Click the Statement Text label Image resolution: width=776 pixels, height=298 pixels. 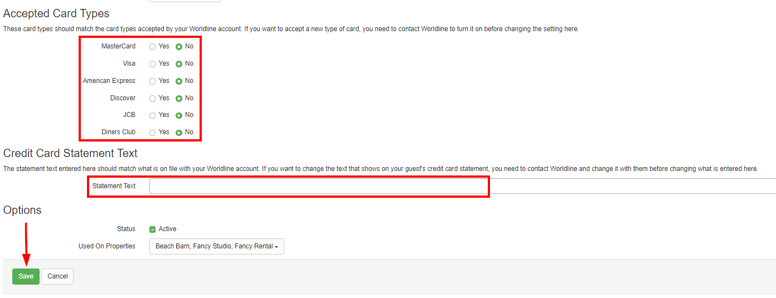[x=114, y=186]
